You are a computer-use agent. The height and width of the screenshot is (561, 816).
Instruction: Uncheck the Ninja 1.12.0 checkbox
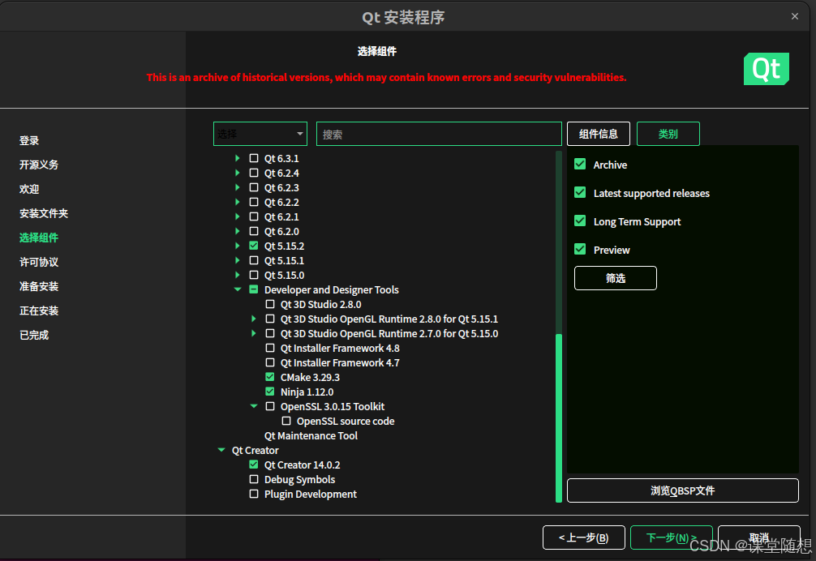[x=270, y=392]
